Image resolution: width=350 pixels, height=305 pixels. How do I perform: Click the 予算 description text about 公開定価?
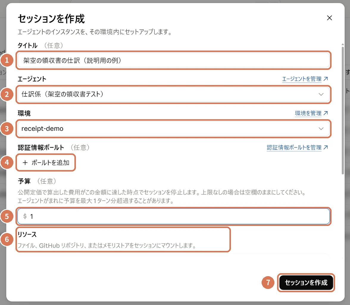point(162,196)
